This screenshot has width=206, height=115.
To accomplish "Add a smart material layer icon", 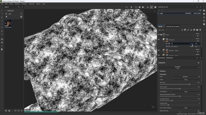I will click(194, 30).
